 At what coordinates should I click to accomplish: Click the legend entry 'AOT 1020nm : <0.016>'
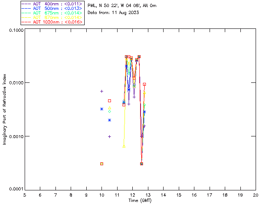click(x=52, y=22)
